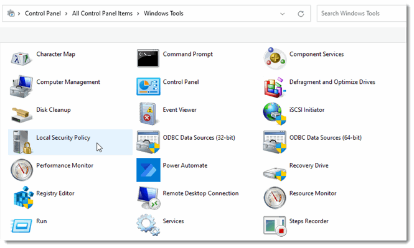Screen dimensions: 414x248
Task: Focus the Search Windows Tools field
Action: [362, 14]
